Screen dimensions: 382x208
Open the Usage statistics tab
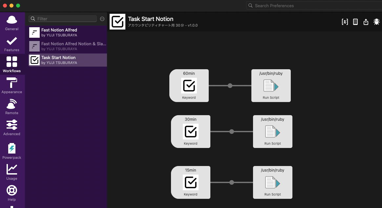pos(12,172)
